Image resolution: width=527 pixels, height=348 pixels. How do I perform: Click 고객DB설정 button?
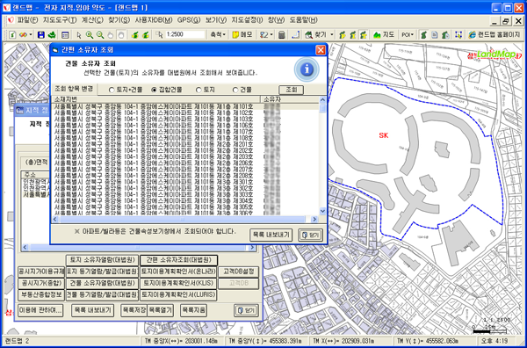click(x=239, y=272)
